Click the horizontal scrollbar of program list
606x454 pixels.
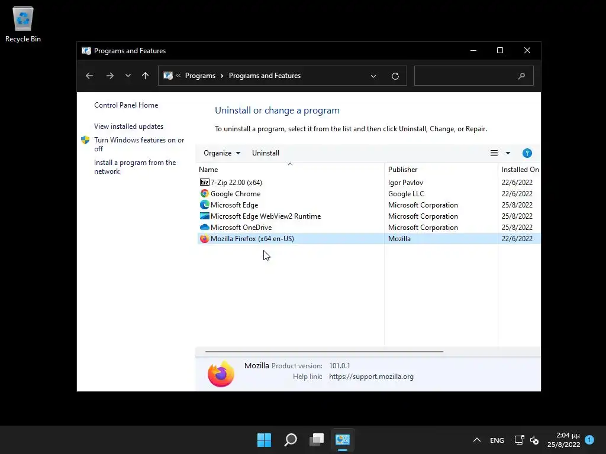pos(324,352)
